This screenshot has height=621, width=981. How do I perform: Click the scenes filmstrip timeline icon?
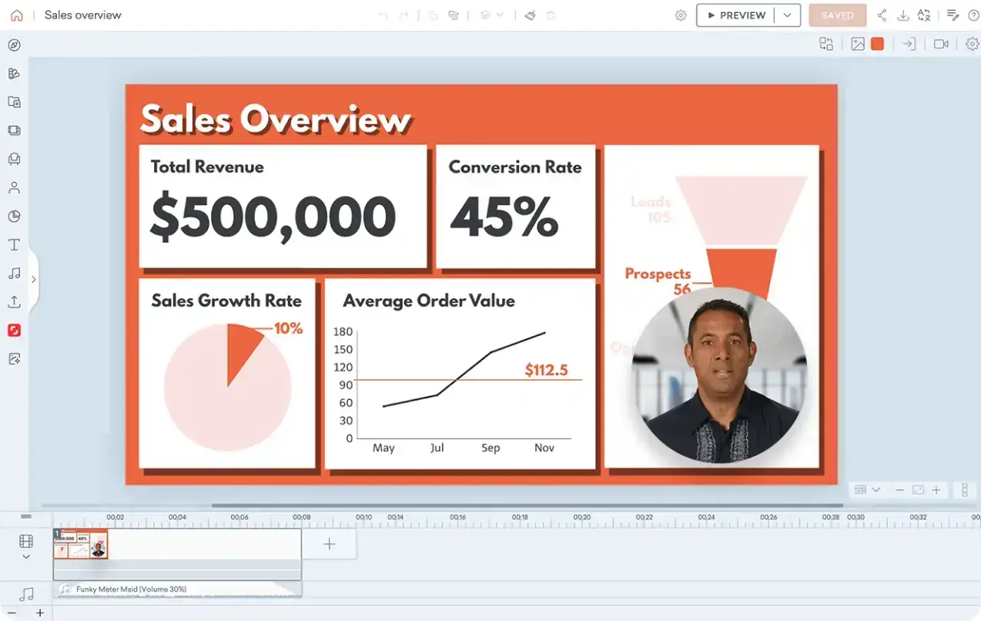(x=26, y=542)
